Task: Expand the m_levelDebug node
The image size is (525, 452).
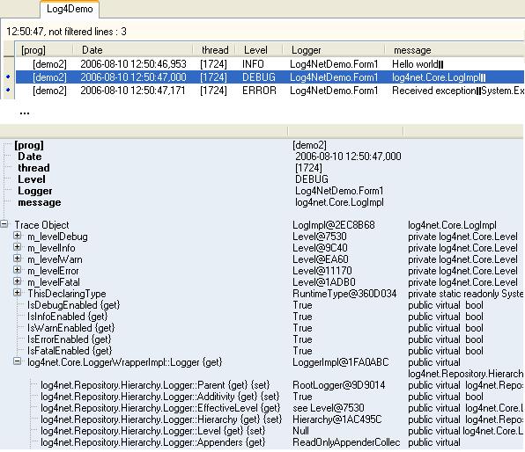Action: coord(17,236)
